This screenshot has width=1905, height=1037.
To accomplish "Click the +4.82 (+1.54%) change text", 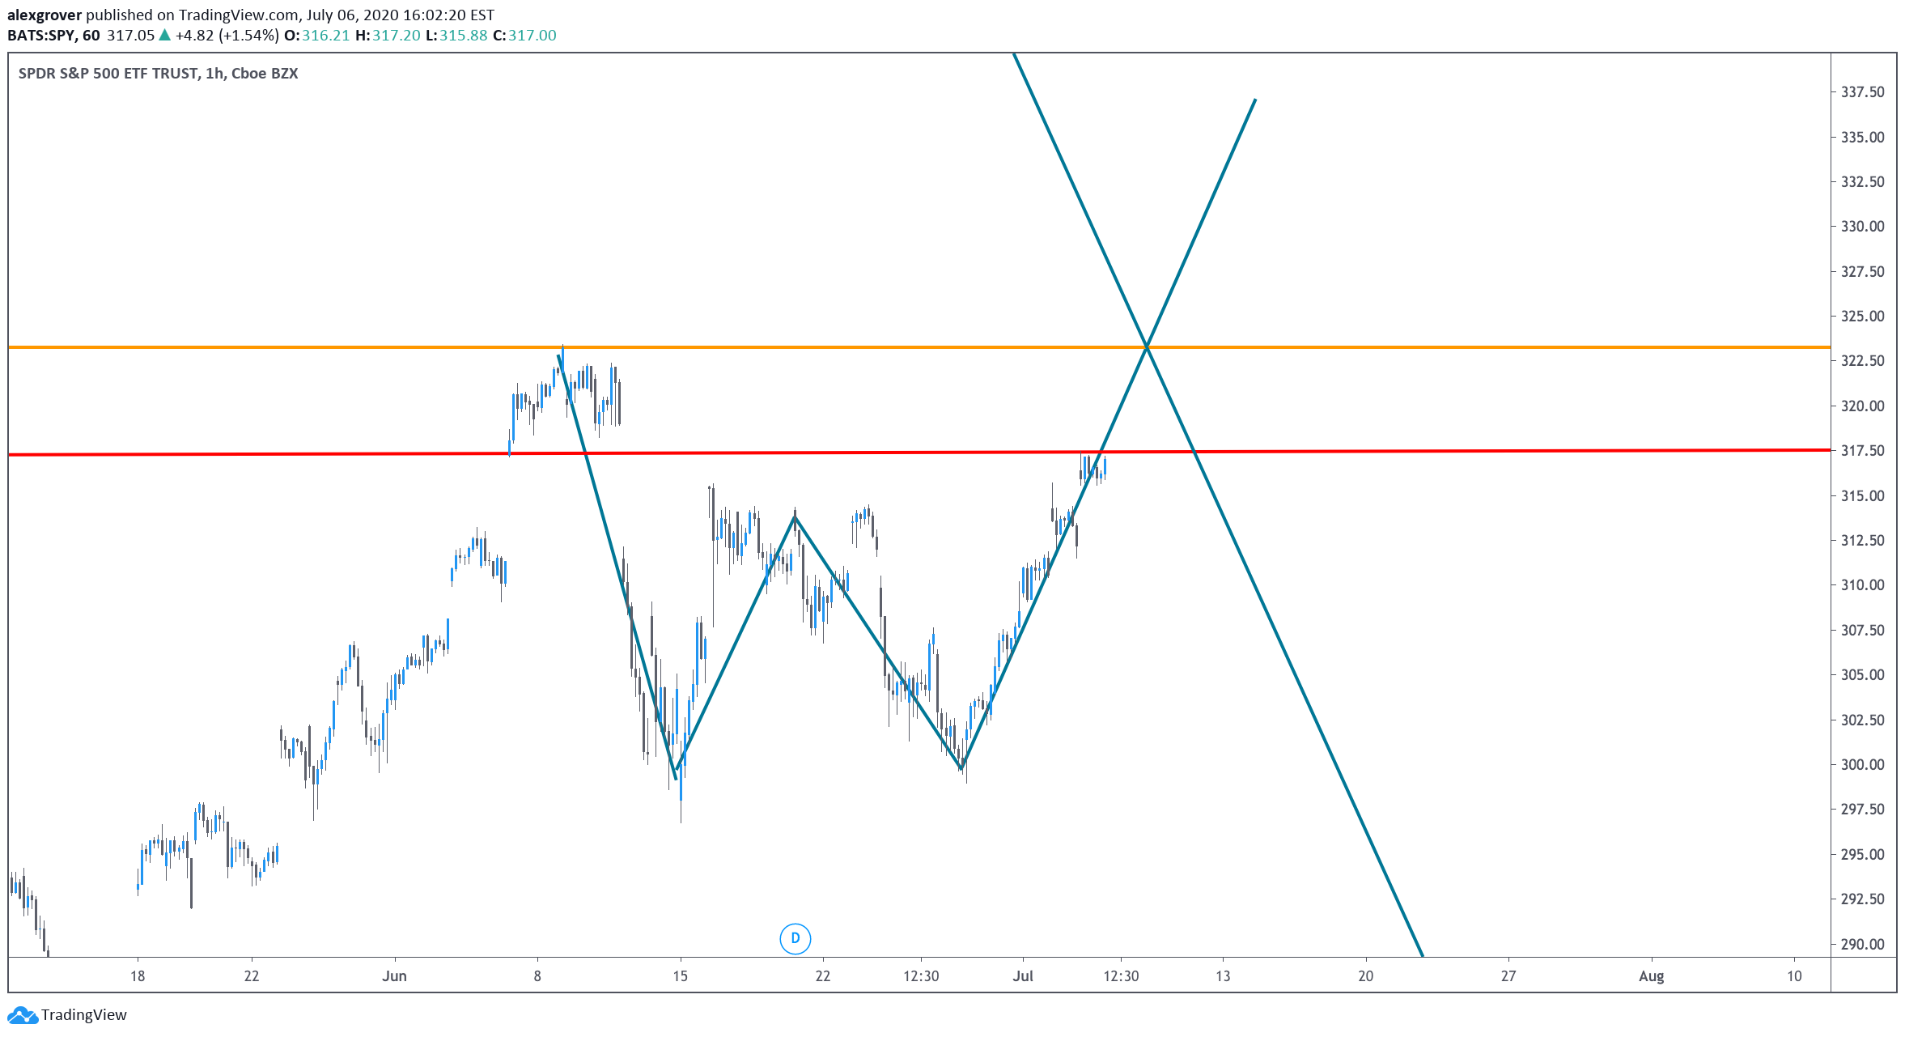I will (x=227, y=35).
